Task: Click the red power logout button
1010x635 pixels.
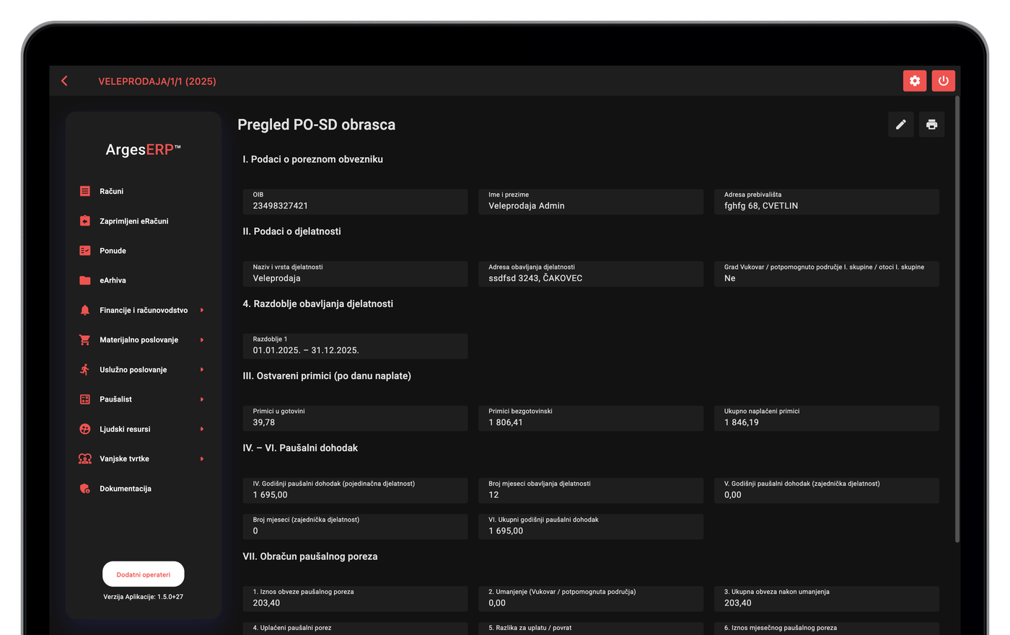Action: click(943, 81)
